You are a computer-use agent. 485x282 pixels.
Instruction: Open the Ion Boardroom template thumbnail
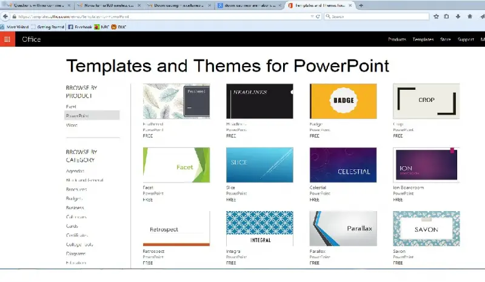(x=426, y=165)
